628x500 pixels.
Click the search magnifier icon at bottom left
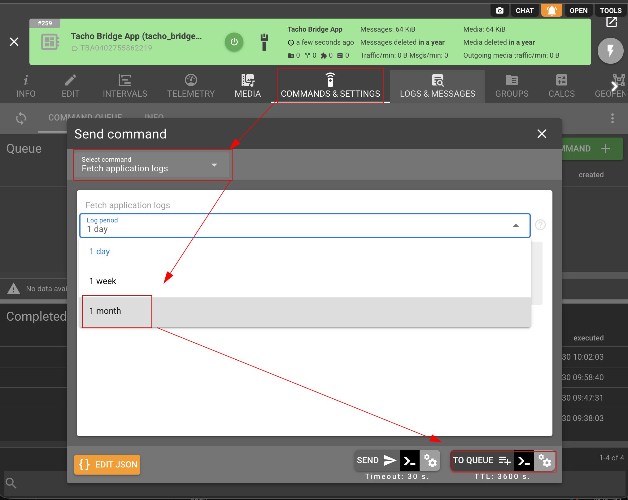[11, 483]
